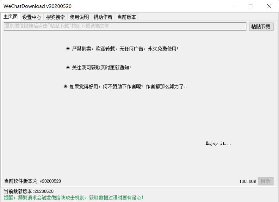This screenshot has width=279, height=202.
Task: Click the star bullet before 关注我
Action: coord(68,67)
